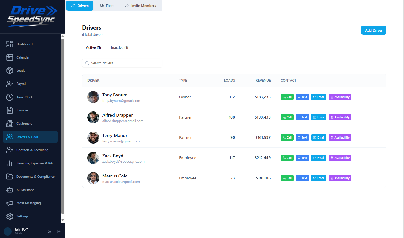The width and height of the screenshot is (404, 238).
Task: Click the logout arrow icon
Action: coord(59,231)
